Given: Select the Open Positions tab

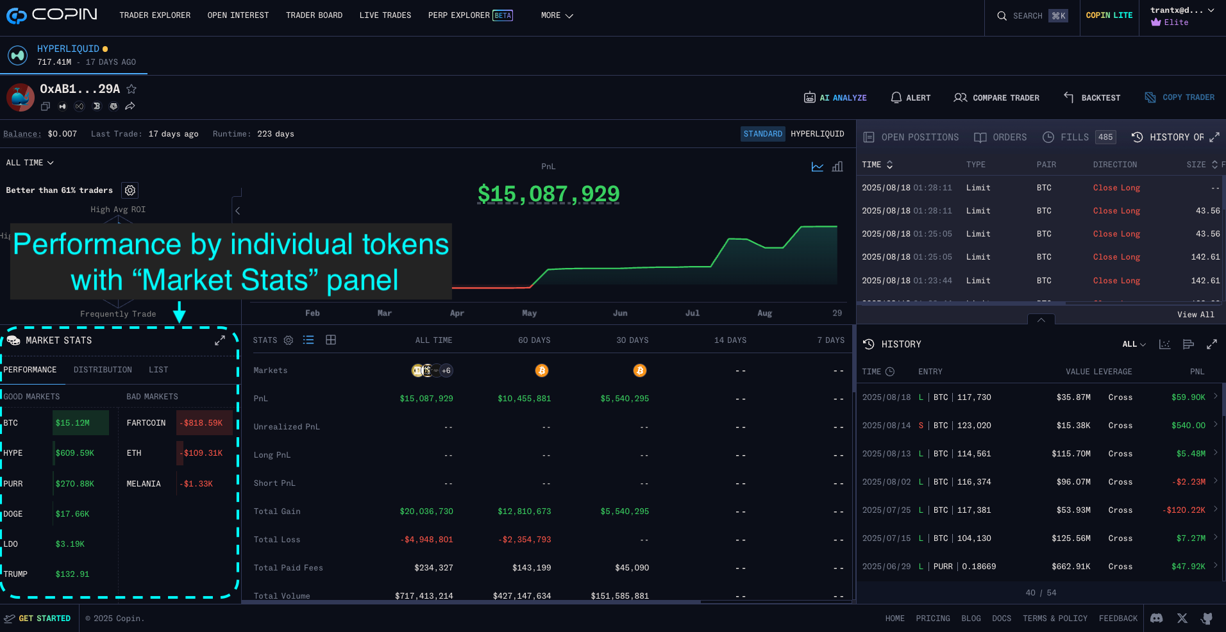Looking at the screenshot, I should point(911,137).
